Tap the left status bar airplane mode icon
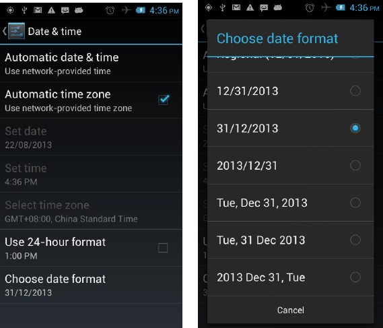Viewport: 383px width, 328px height. (x=126, y=10)
